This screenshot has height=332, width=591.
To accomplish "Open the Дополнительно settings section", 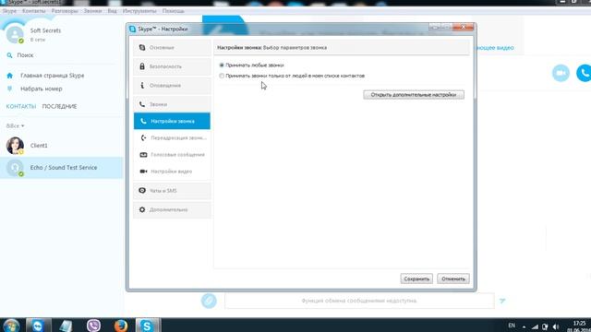I will click(172, 209).
